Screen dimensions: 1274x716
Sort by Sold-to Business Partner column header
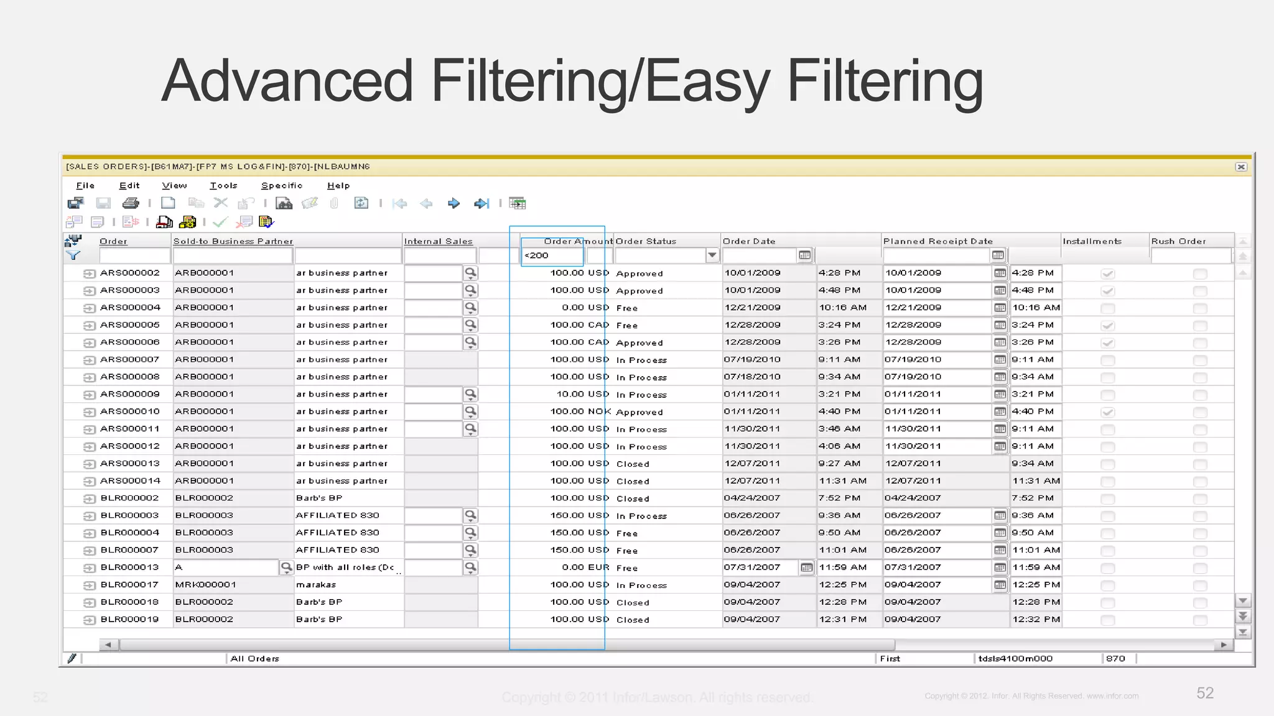pos(233,241)
